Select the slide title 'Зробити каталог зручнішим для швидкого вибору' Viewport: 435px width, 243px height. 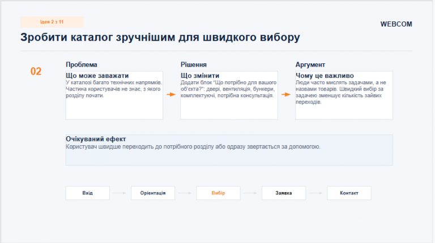click(x=160, y=37)
